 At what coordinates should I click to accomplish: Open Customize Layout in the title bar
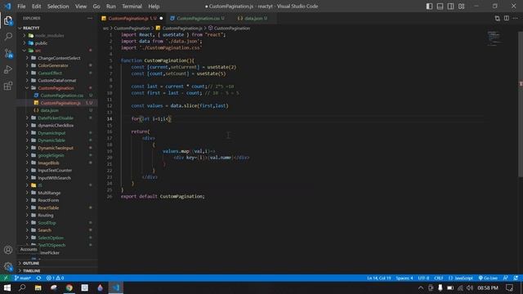pos(461,7)
